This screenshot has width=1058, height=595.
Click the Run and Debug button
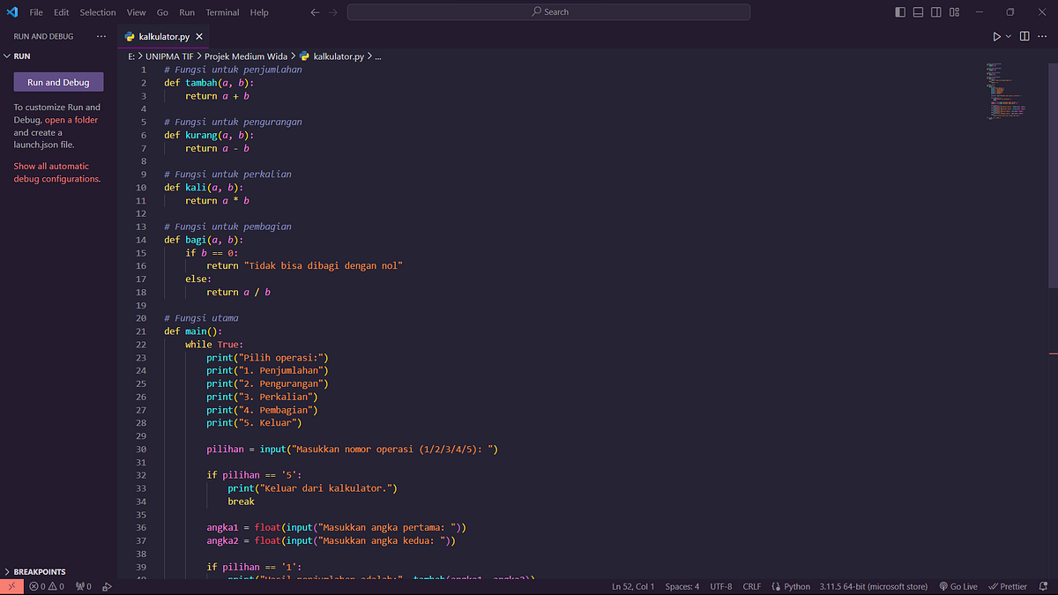click(x=58, y=82)
